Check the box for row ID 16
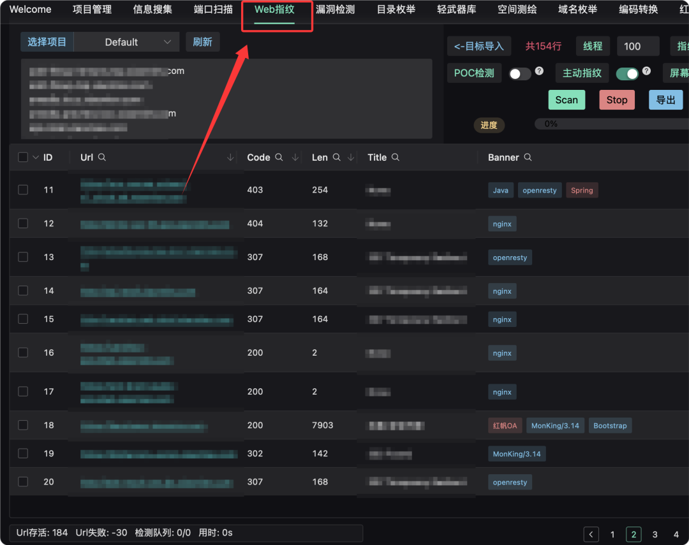Viewport: 689px width, 545px height. [23, 352]
